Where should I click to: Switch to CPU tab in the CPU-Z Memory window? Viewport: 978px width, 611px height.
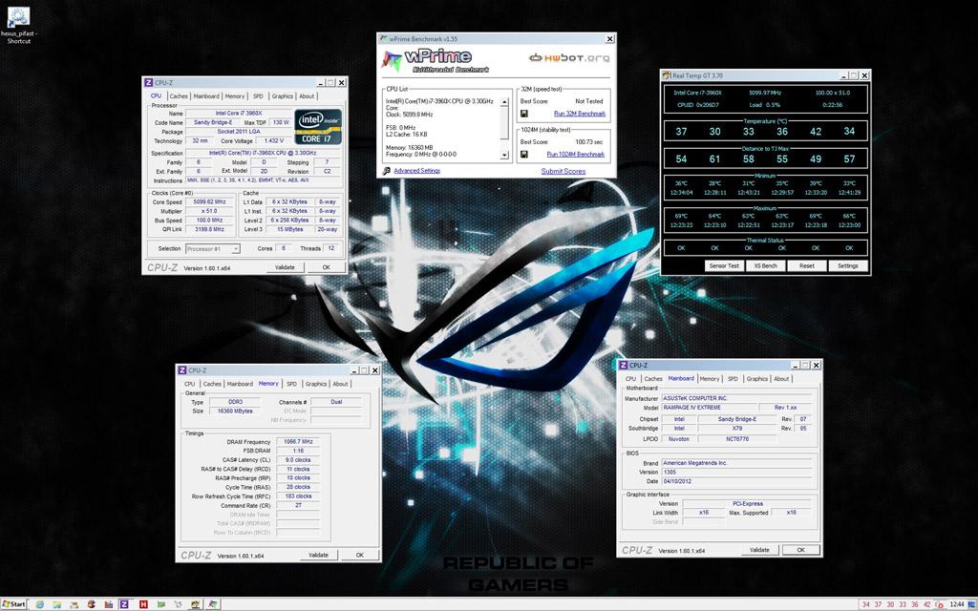(x=190, y=384)
